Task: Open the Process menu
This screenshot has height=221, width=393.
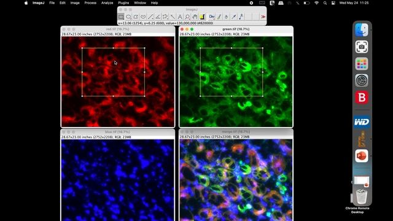Action: click(x=90, y=3)
